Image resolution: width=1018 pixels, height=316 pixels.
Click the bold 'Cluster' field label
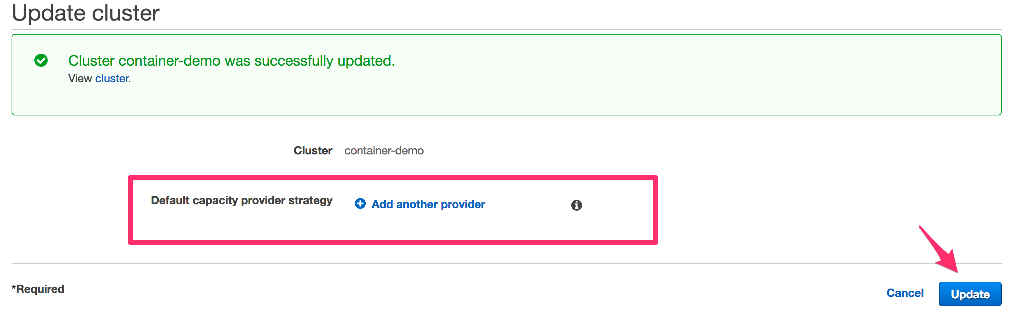click(313, 150)
